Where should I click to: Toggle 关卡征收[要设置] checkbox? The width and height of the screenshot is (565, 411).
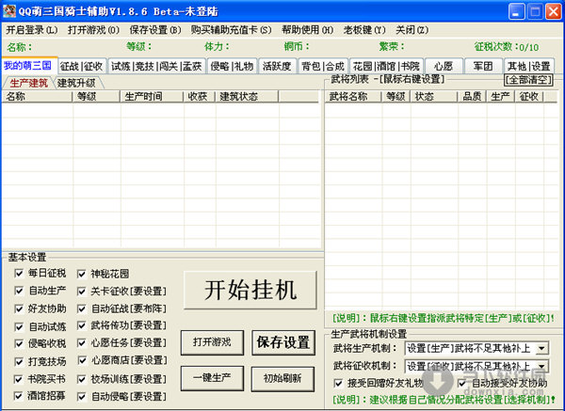pos(81,292)
